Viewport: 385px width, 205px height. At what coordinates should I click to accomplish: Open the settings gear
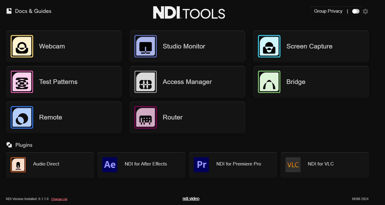point(365,11)
